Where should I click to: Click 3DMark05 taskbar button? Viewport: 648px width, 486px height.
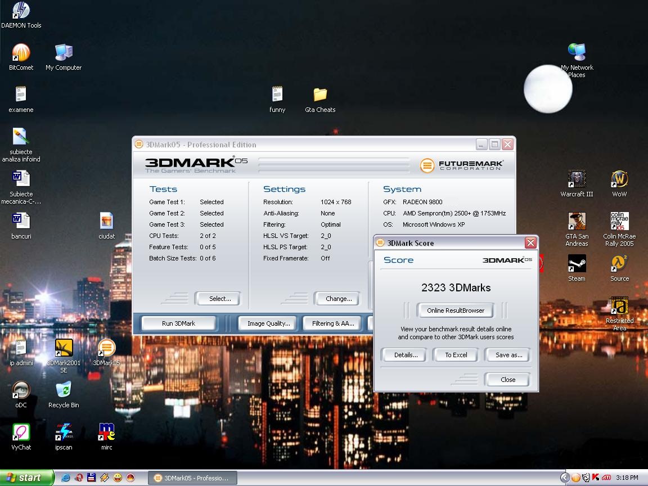click(192, 478)
